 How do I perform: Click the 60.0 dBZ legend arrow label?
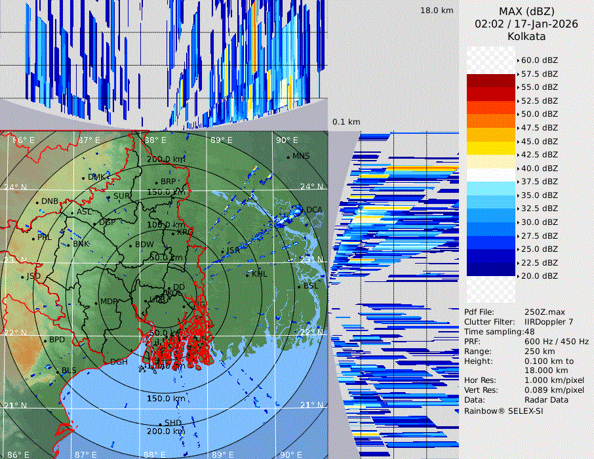click(x=539, y=60)
